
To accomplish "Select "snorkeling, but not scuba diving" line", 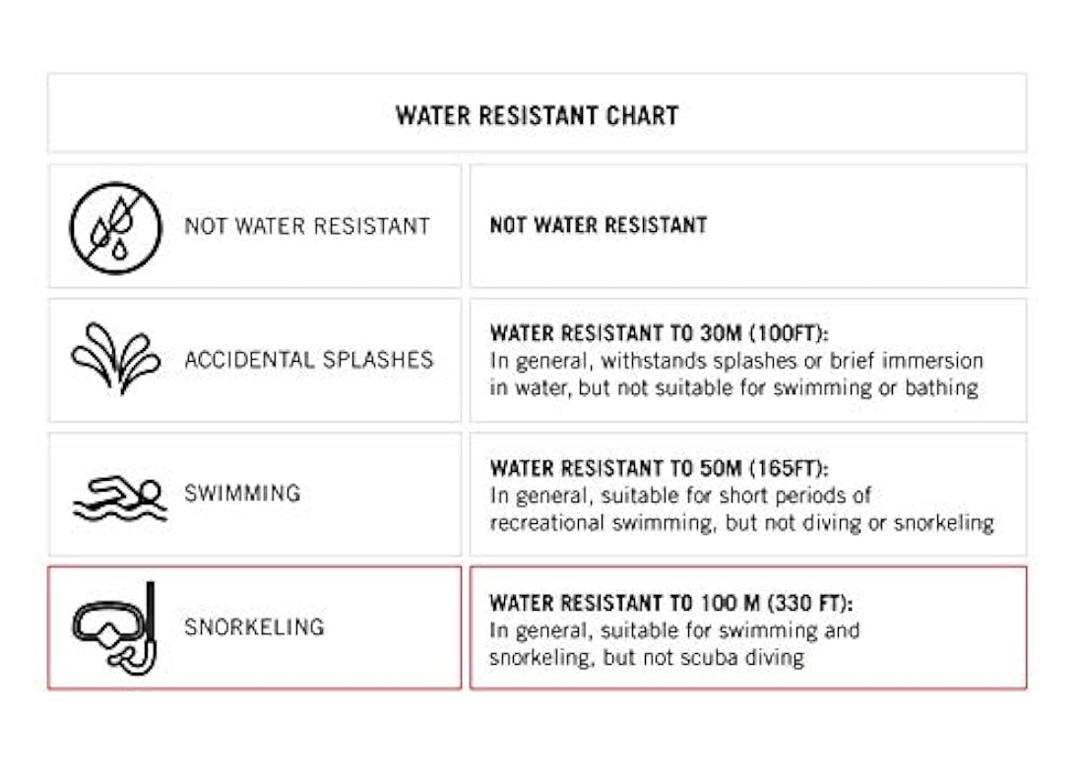I will [x=647, y=657].
